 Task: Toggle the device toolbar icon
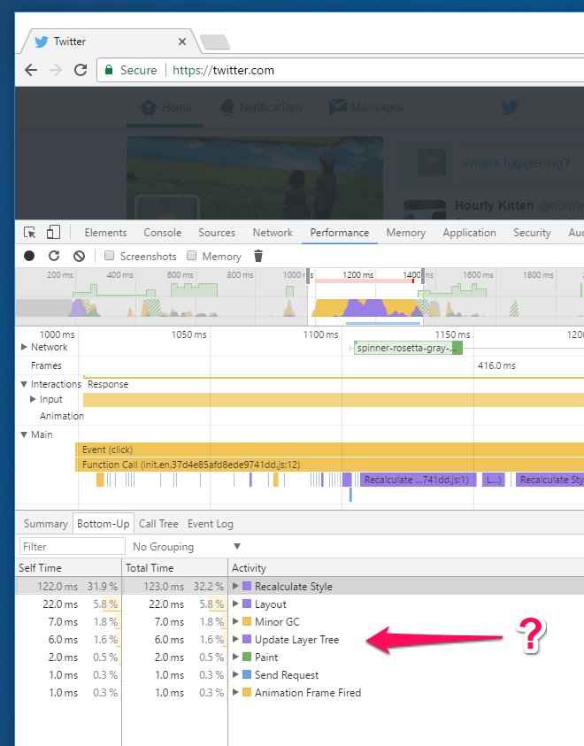click(x=53, y=232)
